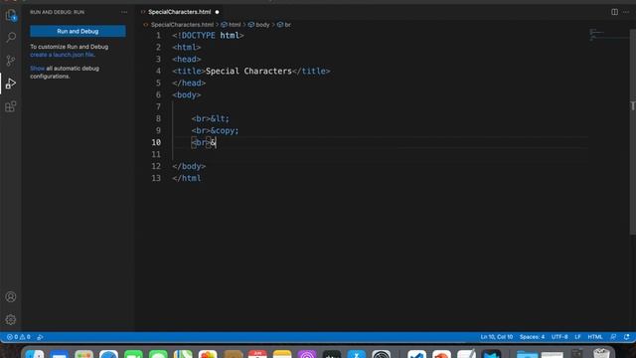Screen dimensions: 636x358
Task: Click line number 1 in the gutter
Action: pos(158,36)
